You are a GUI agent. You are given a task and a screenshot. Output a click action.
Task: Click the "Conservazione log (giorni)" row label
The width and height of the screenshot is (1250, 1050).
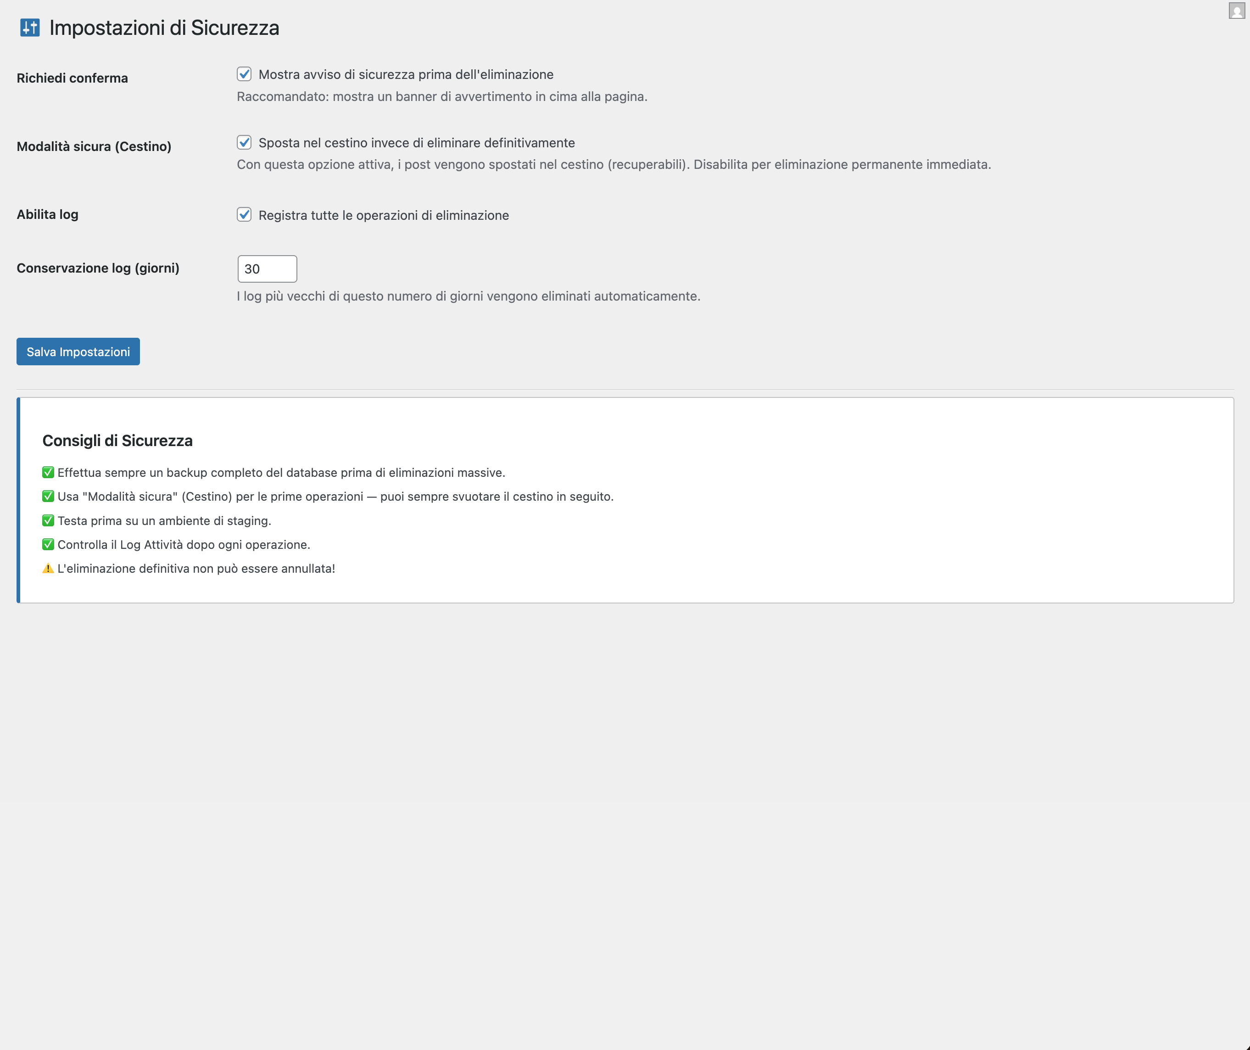click(98, 268)
